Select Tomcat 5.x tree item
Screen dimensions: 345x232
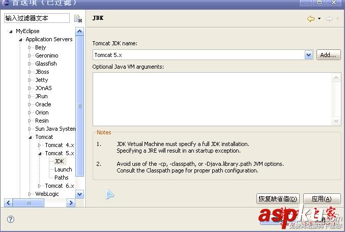(x=60, y=153)
